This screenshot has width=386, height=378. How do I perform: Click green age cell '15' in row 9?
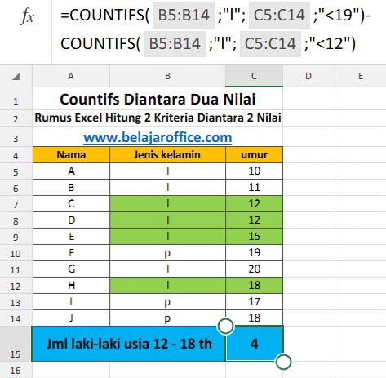254,237
